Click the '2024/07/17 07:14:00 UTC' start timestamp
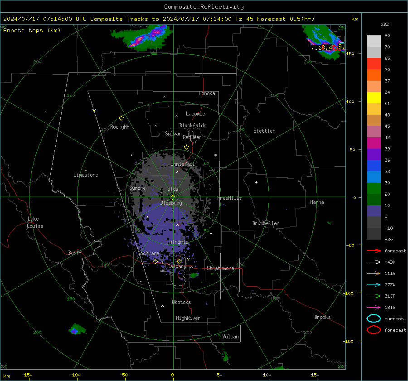 (45, 19)
